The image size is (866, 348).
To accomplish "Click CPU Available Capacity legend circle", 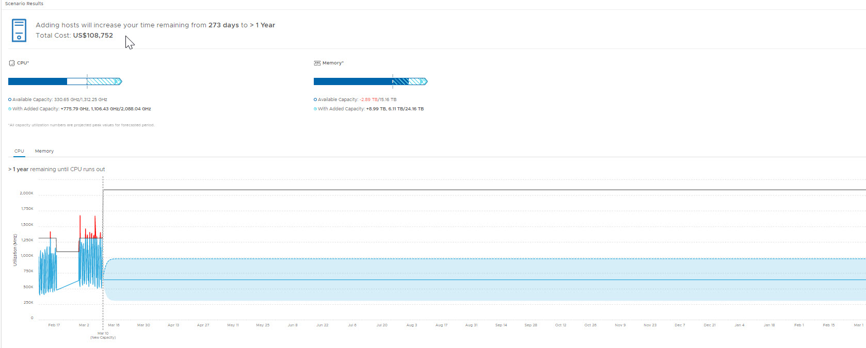I will tap(10, 100).
